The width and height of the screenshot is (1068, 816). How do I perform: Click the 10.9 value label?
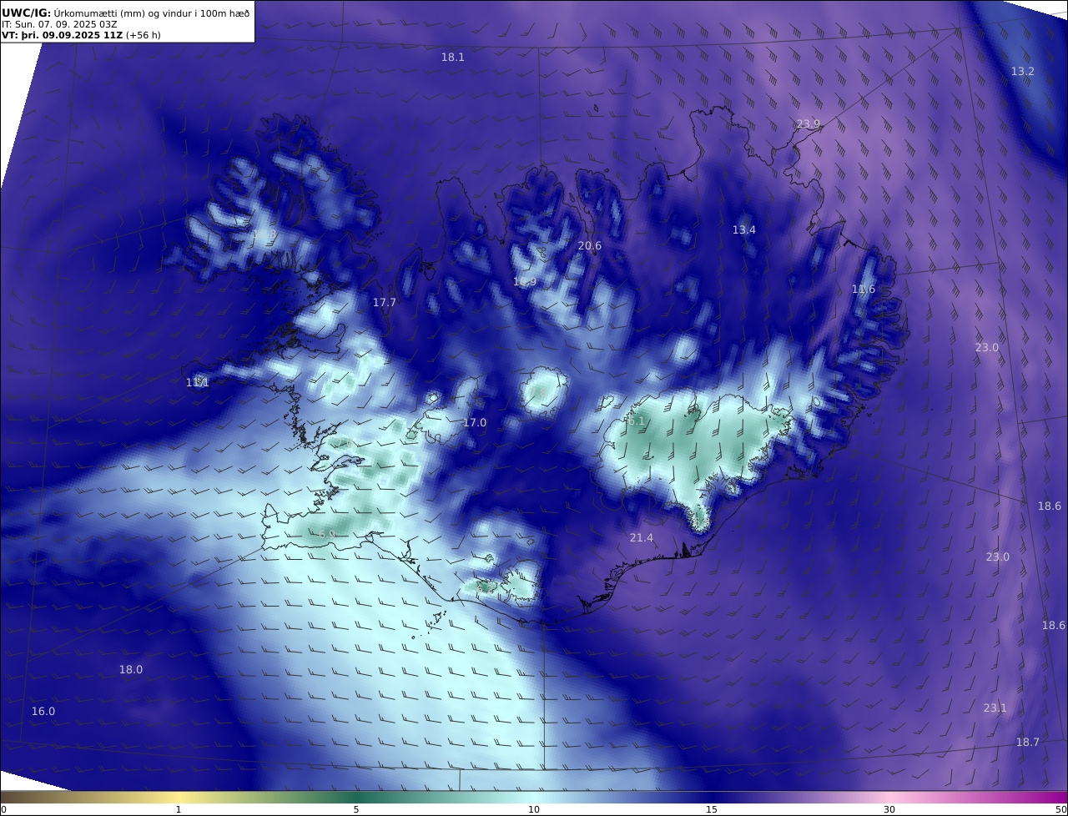tap(525, 282)
